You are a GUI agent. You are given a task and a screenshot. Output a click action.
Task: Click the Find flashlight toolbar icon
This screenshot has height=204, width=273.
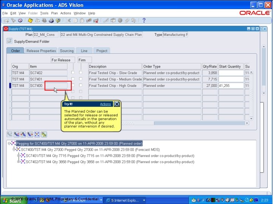13,20
